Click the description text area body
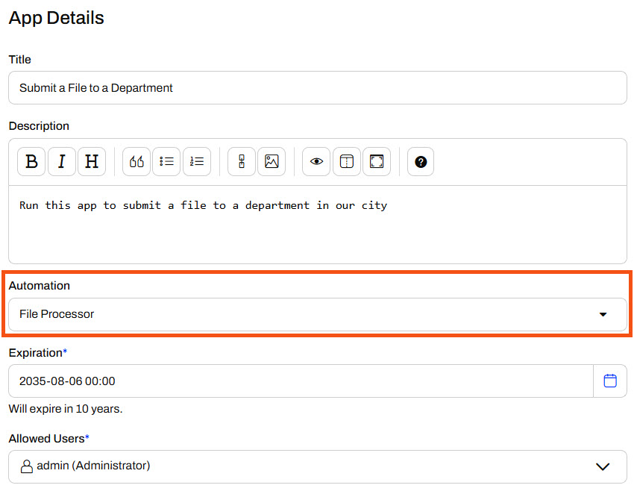Viewport: 637px width, 494px height. click(x=317, y=231)
